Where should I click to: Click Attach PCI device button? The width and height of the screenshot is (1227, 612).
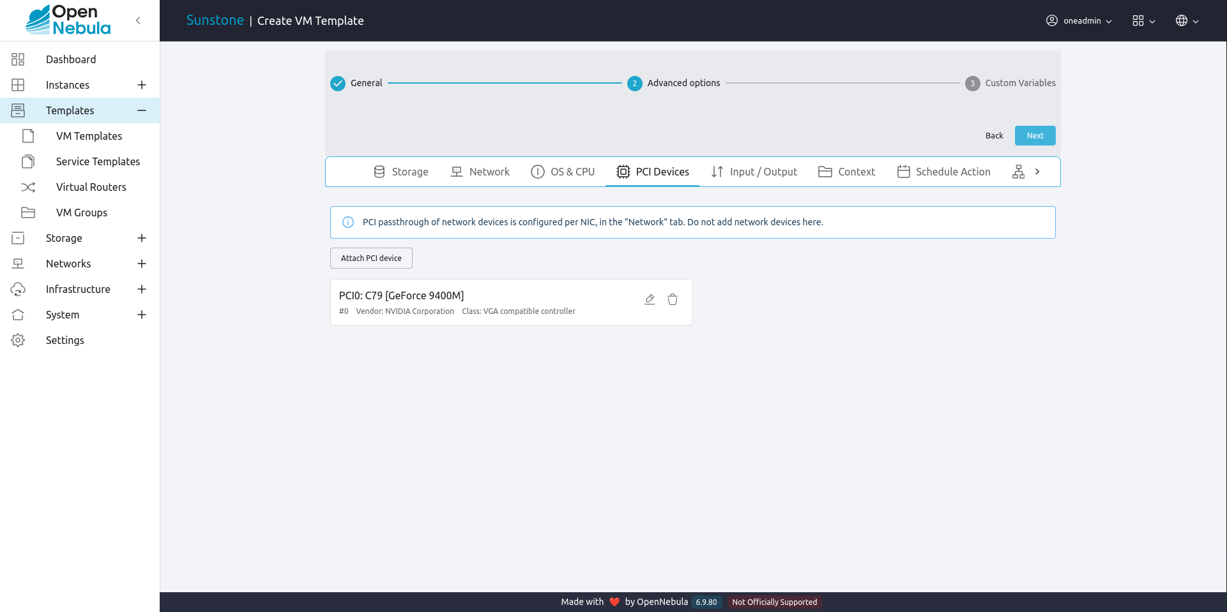point(371,258)
